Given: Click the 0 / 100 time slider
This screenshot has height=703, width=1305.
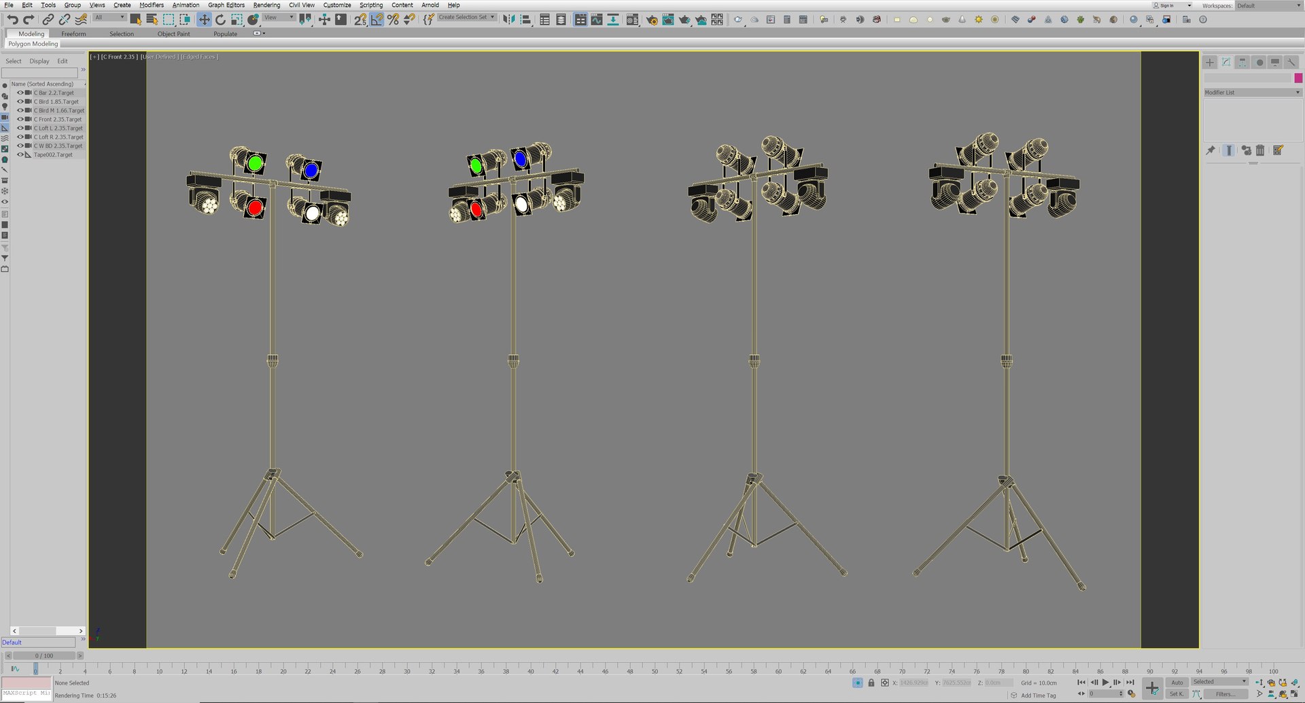Looking at the screenshot, I should (x=44, y=656).
